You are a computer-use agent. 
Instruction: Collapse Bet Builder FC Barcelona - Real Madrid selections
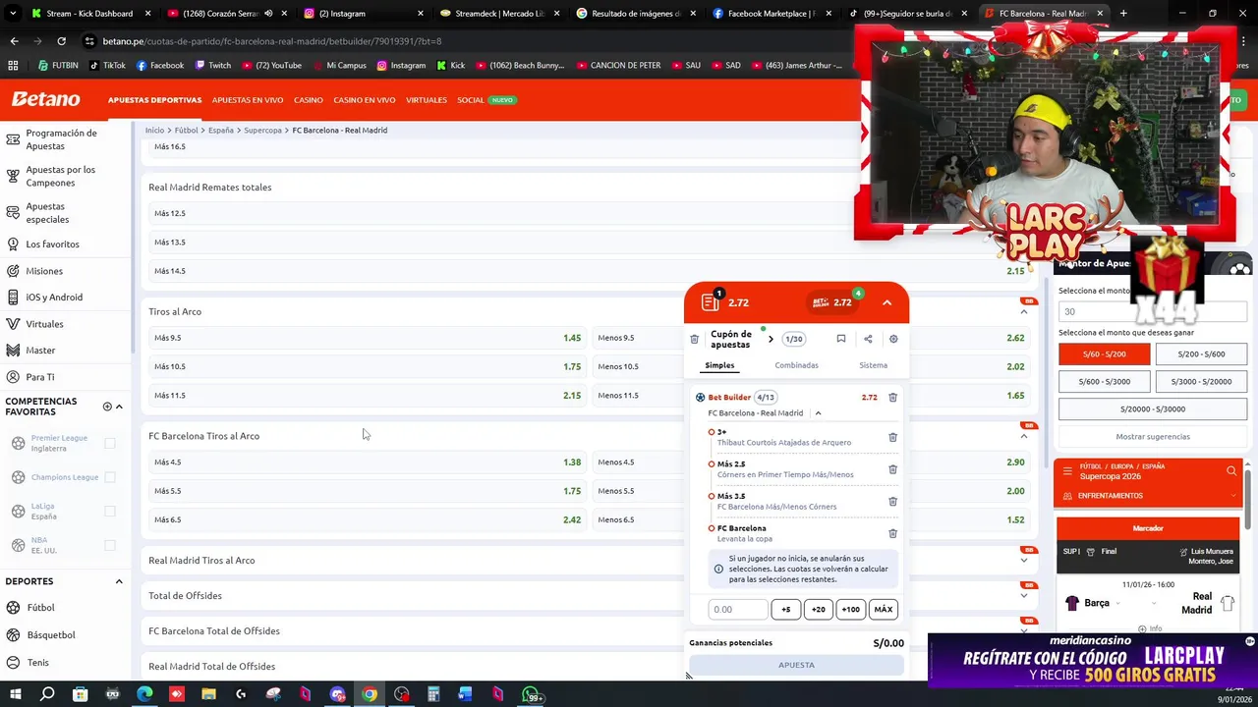click(x=818, y=413)
